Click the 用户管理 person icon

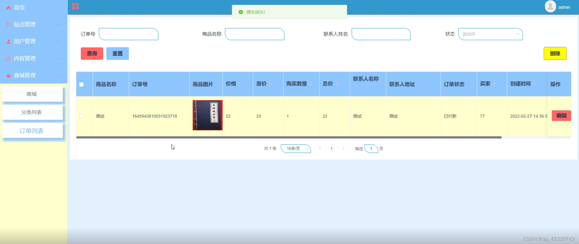pos(8,42)
